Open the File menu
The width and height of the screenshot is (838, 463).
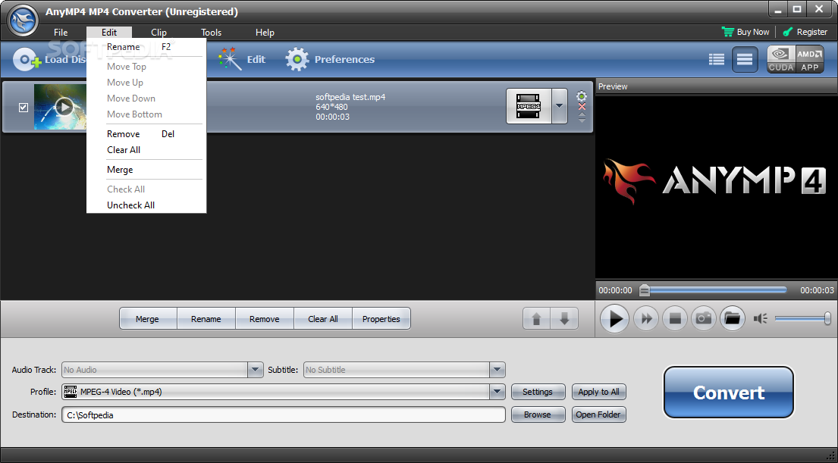click(x=61, y=32)
